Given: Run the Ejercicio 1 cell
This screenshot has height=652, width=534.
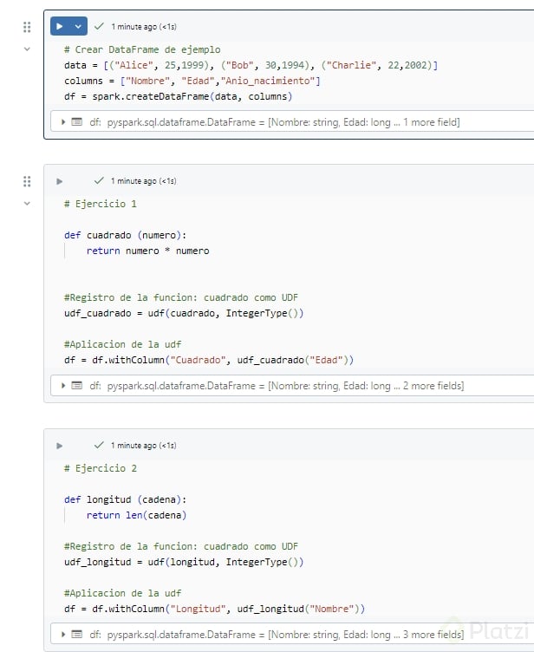Looking at the screenshot, I should click(60, 181).
